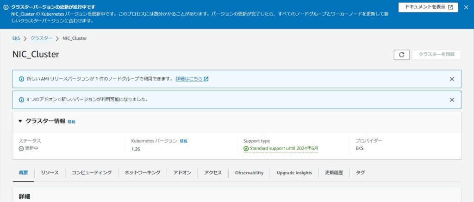Screen dimensions: 474x202
Task: Dismiss the blue update-in-progress banner
Action: (x=466, y=7)
